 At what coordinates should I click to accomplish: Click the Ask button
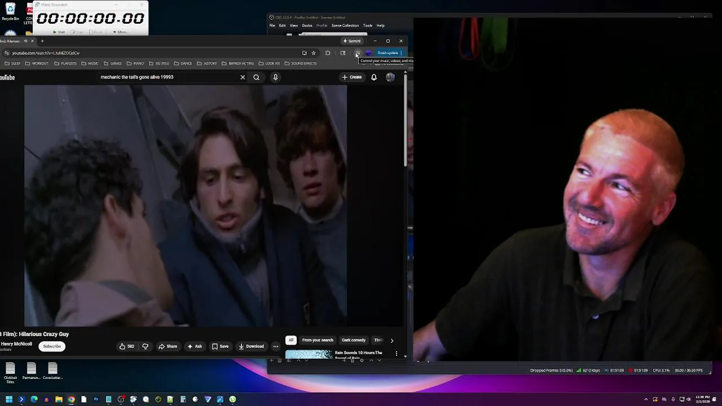(x=195, y=346)
